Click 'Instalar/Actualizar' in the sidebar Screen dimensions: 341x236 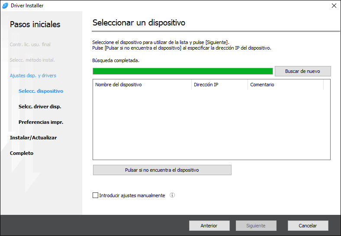pyautogui.click(x=33, y=138)
